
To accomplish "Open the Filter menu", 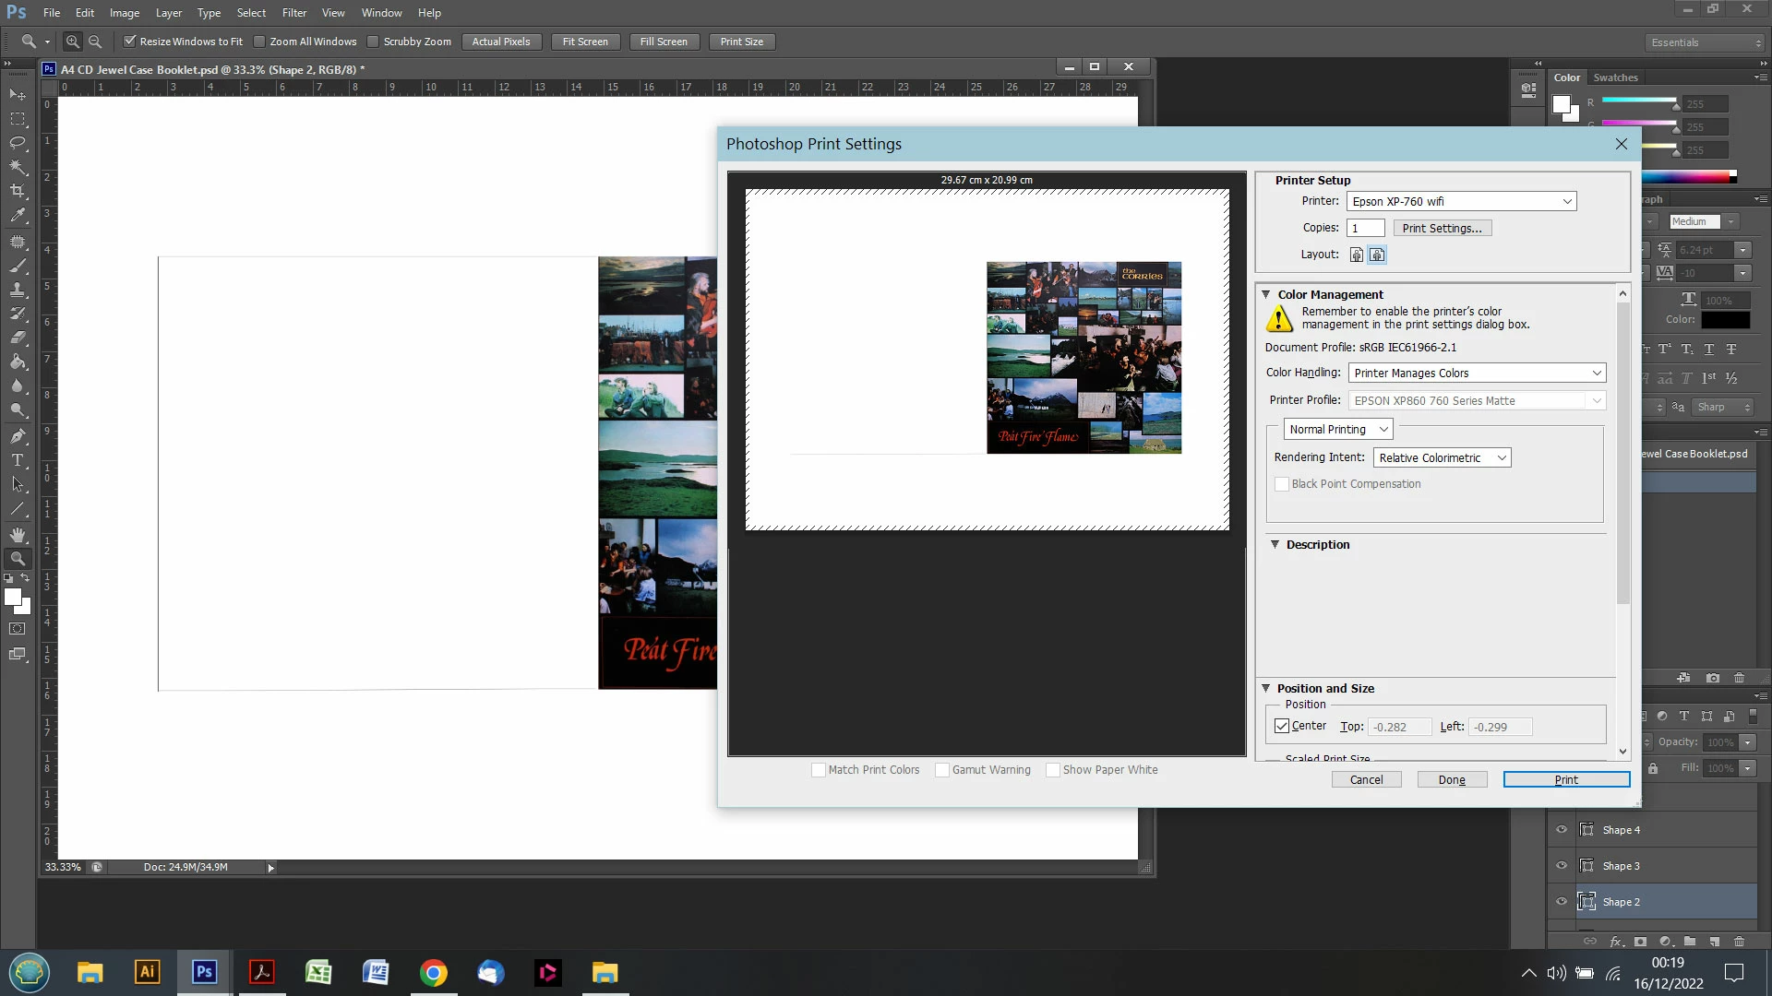I will [293, 13].
